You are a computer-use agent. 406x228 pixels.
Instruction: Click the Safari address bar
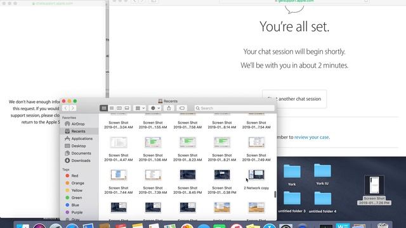[294, 1]
